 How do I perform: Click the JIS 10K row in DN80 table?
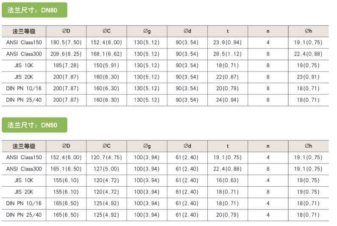(x=165, y=65)
